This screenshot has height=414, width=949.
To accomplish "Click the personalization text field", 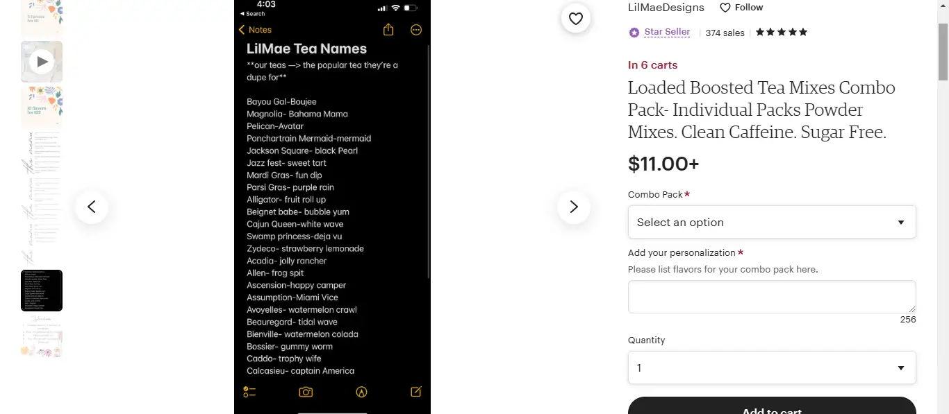I will [771, 296].
